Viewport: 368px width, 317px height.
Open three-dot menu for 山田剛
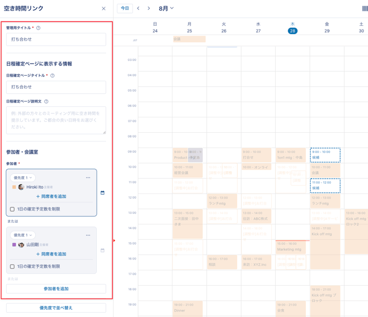click(88, 235)
